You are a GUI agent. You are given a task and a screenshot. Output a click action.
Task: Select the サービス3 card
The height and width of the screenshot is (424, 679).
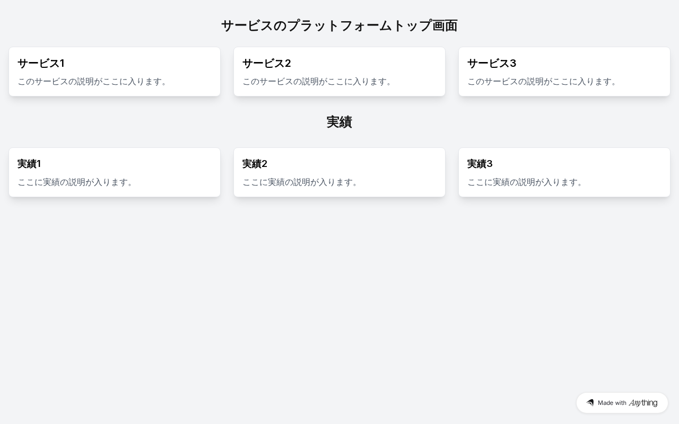[564, 72]
